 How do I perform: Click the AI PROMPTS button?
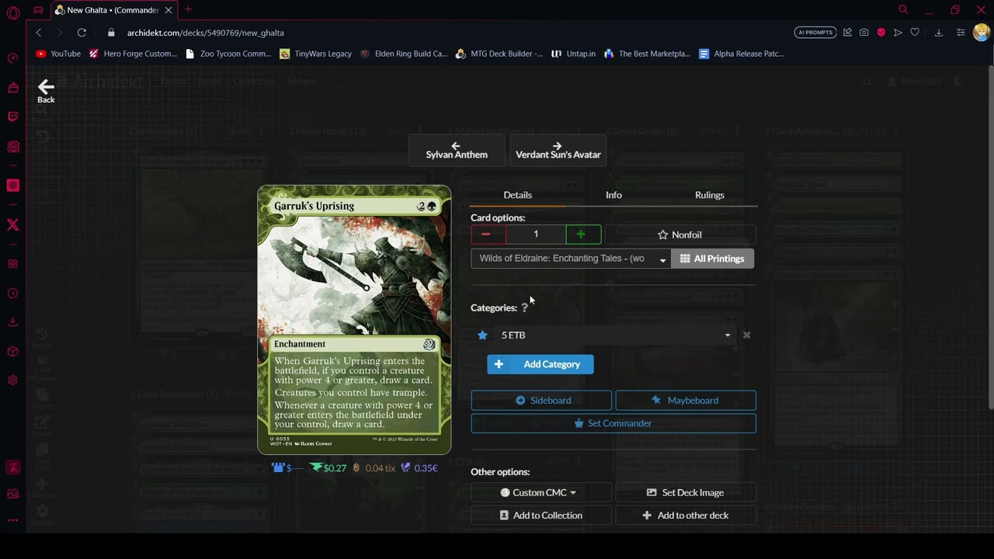815,33
